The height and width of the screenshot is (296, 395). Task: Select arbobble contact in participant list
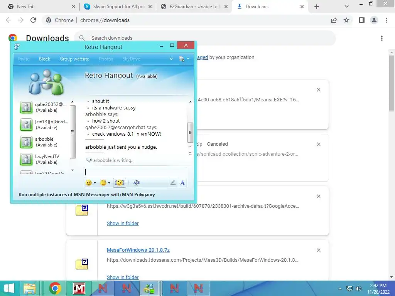pos(44,142)
